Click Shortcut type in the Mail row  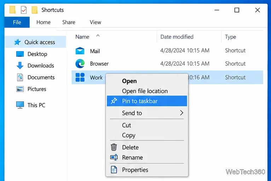pos(235,50)
